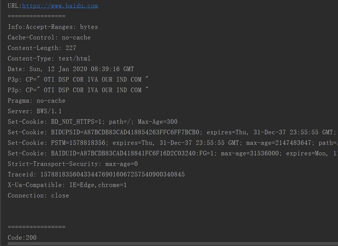Viewport: 338px width, 246px height.
Task: Click the horizontal scrollbar at the bottom
Action: [173, 244]
